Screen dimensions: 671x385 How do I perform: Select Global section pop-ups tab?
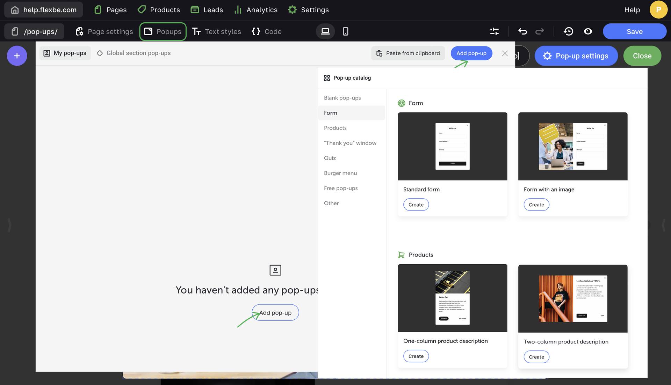coord(134,53)
